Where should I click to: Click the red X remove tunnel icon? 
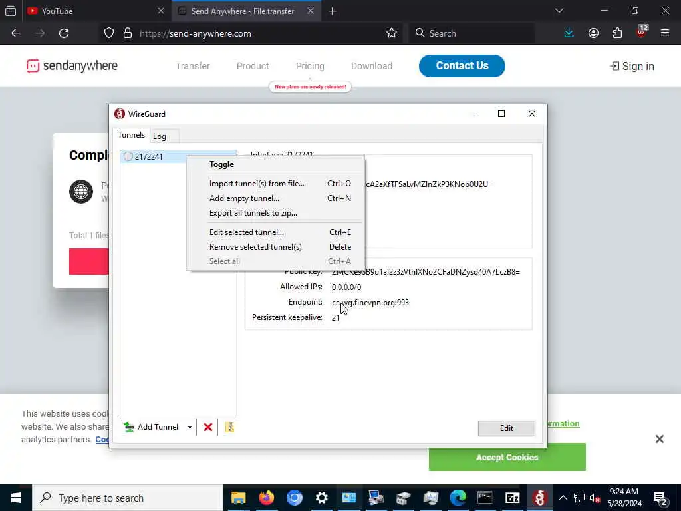pyautogui.click(x=208, y=427)
